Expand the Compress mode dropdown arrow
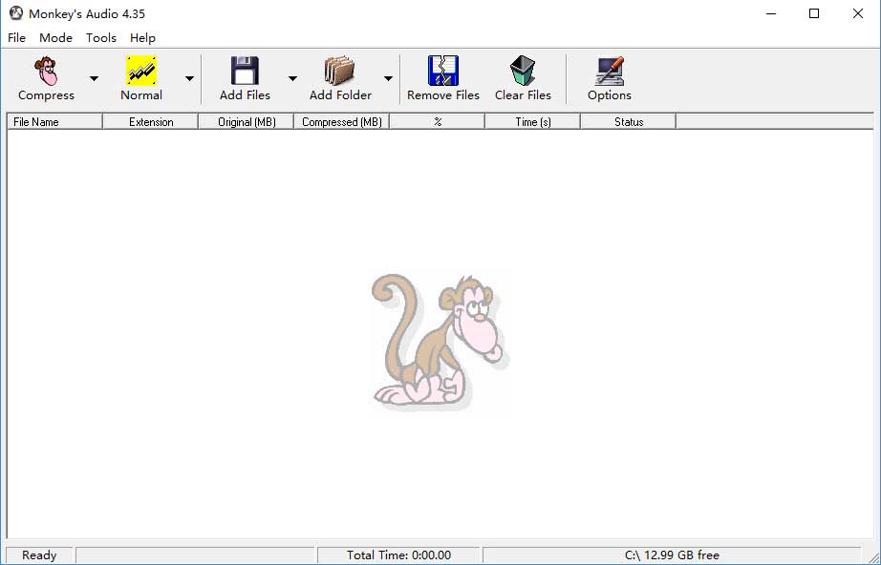881x565 pixels. [x=94, y=78]
